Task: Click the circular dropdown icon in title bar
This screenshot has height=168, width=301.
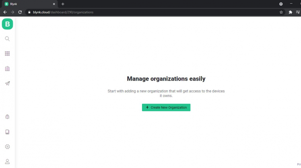Action: click(x=281, y=4)
